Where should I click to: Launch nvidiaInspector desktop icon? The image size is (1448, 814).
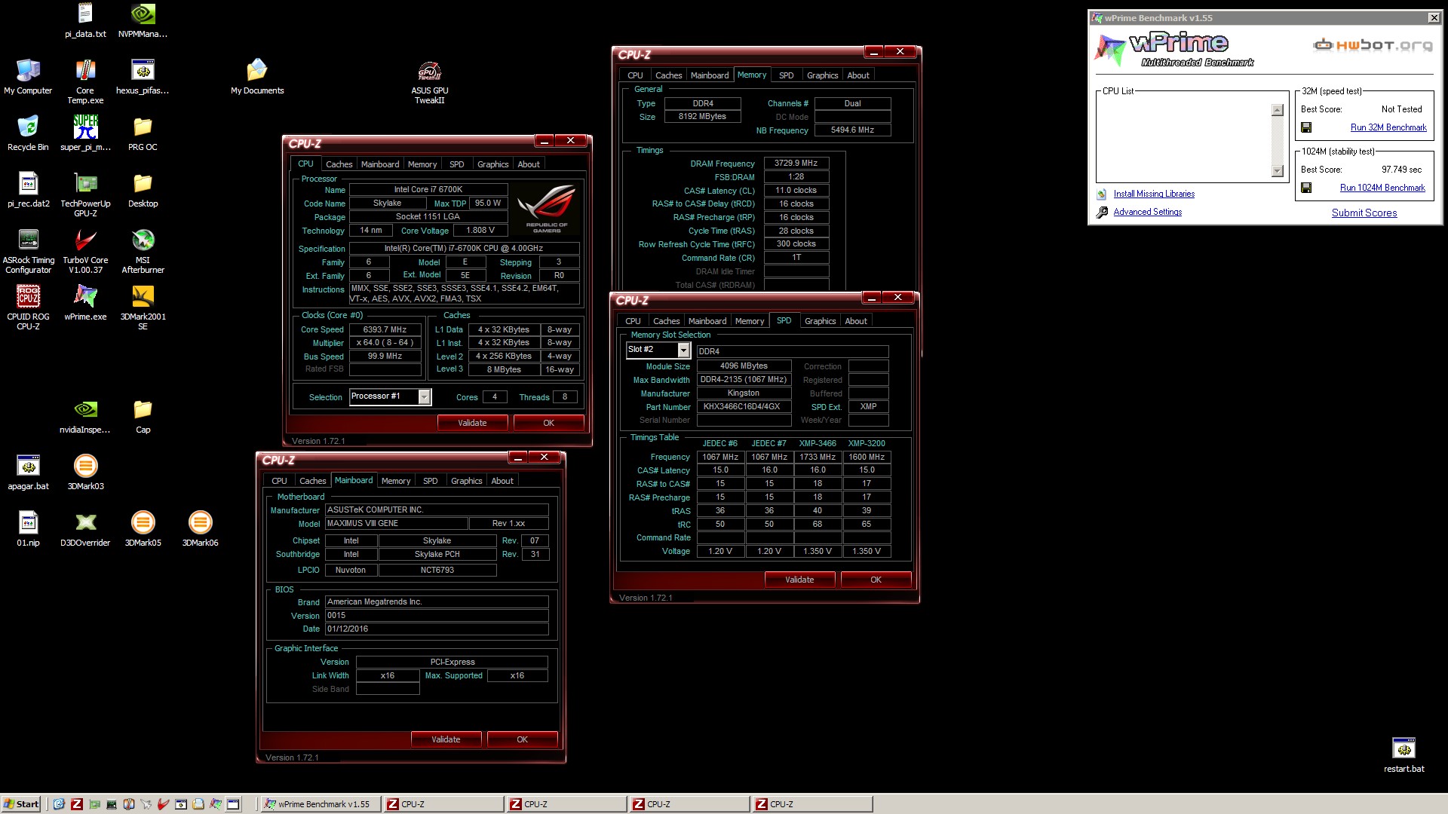(x=85, y=415)
